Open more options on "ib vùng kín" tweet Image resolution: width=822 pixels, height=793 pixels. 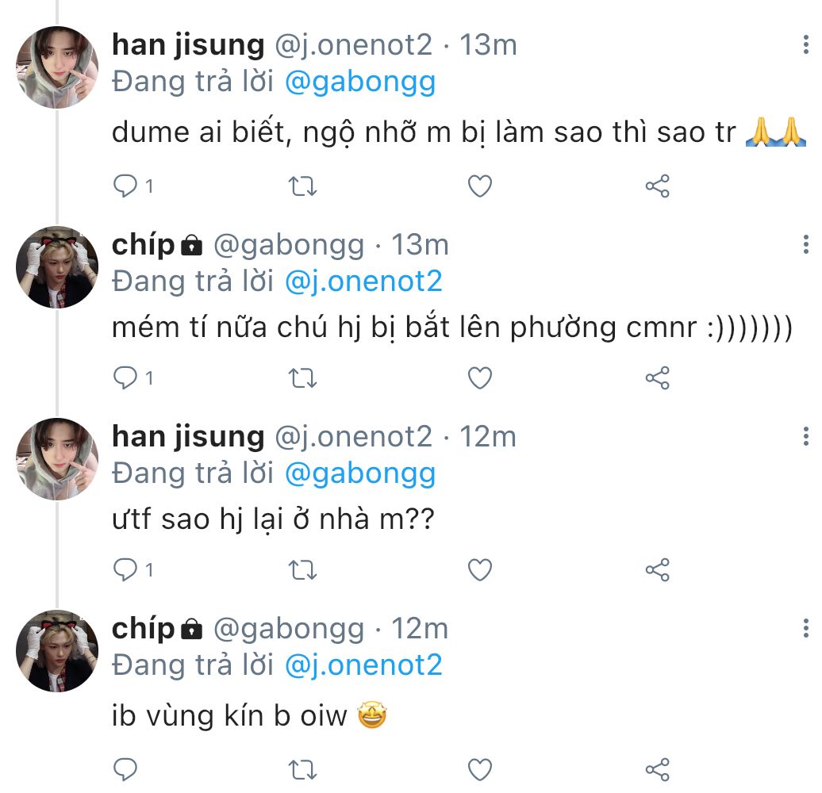coord(806,629)
